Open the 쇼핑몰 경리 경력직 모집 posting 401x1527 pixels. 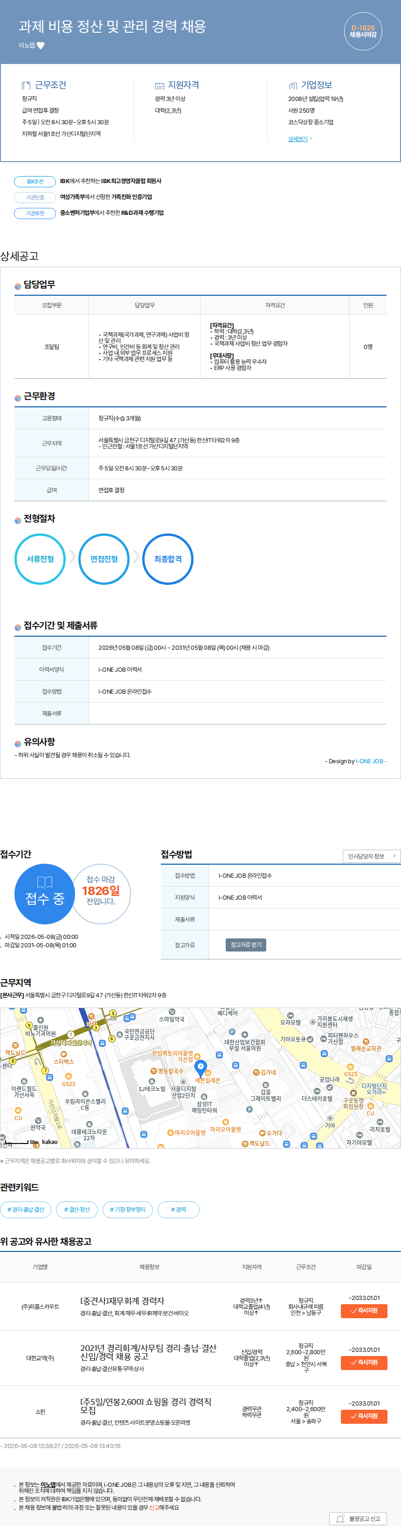click(145, 1406)
